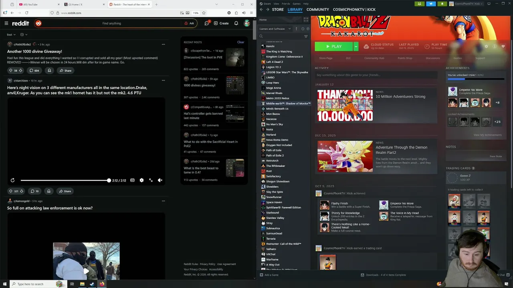Viewport: 513px width, 288px height.
Task: Open the Steam COMMUNITY tab
Action: click(318, 10)
